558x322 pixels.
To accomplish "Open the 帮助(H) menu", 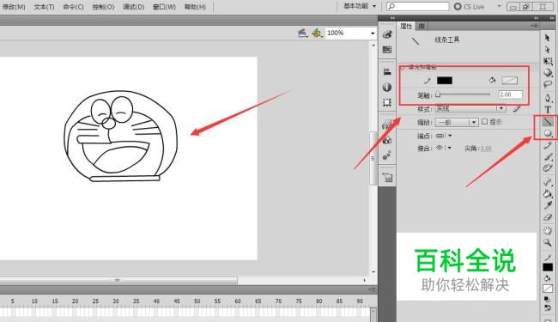I will pos(195,7).
